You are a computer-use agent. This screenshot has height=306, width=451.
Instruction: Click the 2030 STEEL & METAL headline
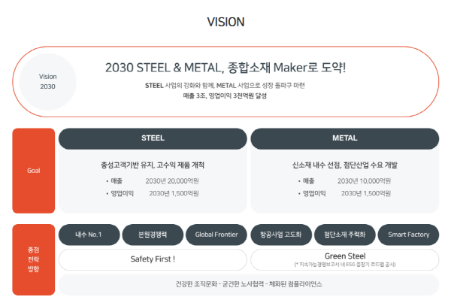tap(225, 68)
